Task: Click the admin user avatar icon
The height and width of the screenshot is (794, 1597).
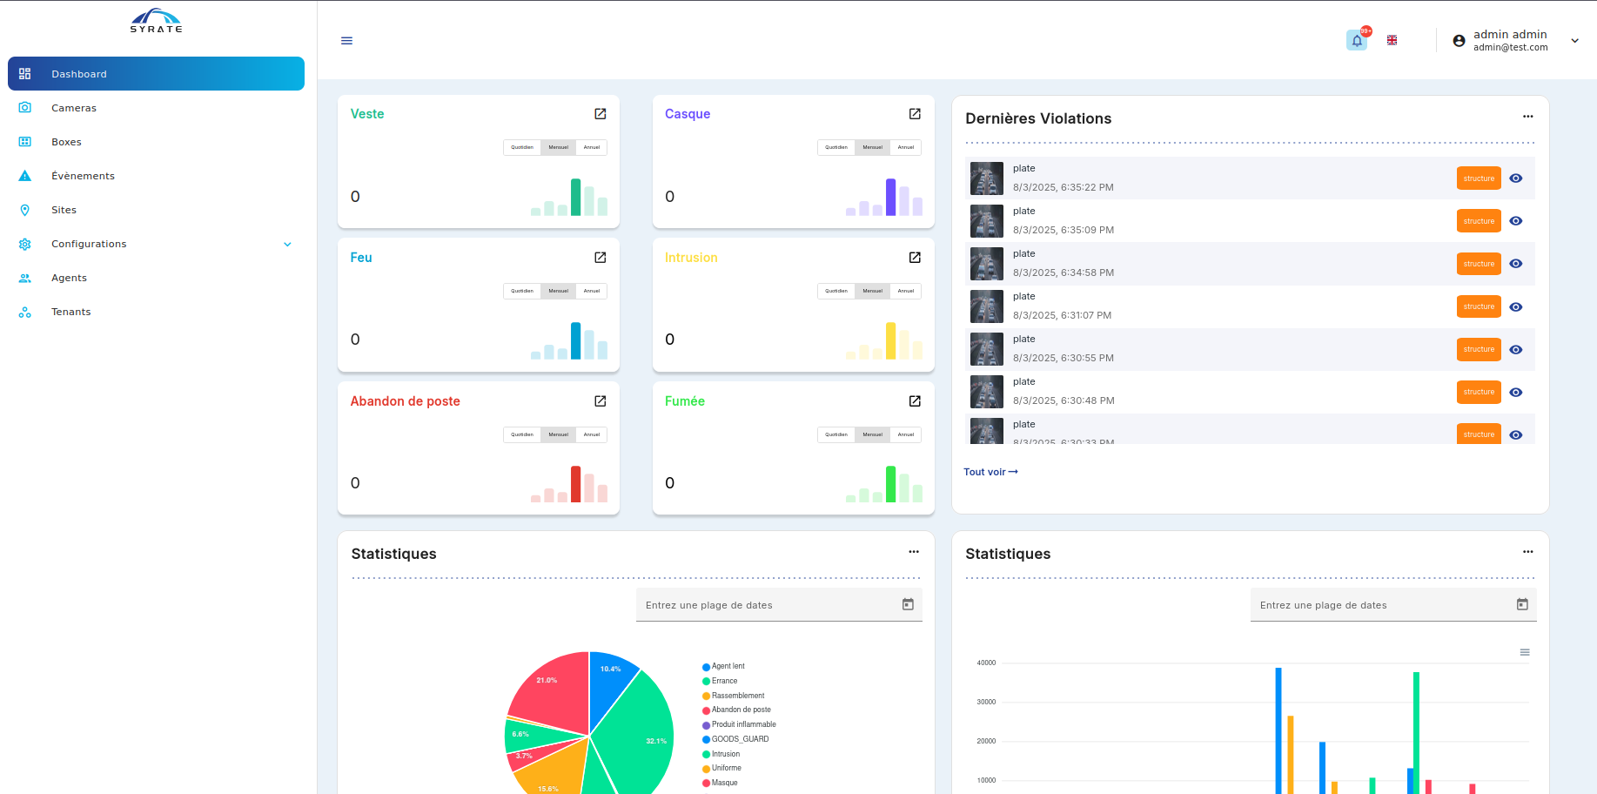Action: point(1459,41)
